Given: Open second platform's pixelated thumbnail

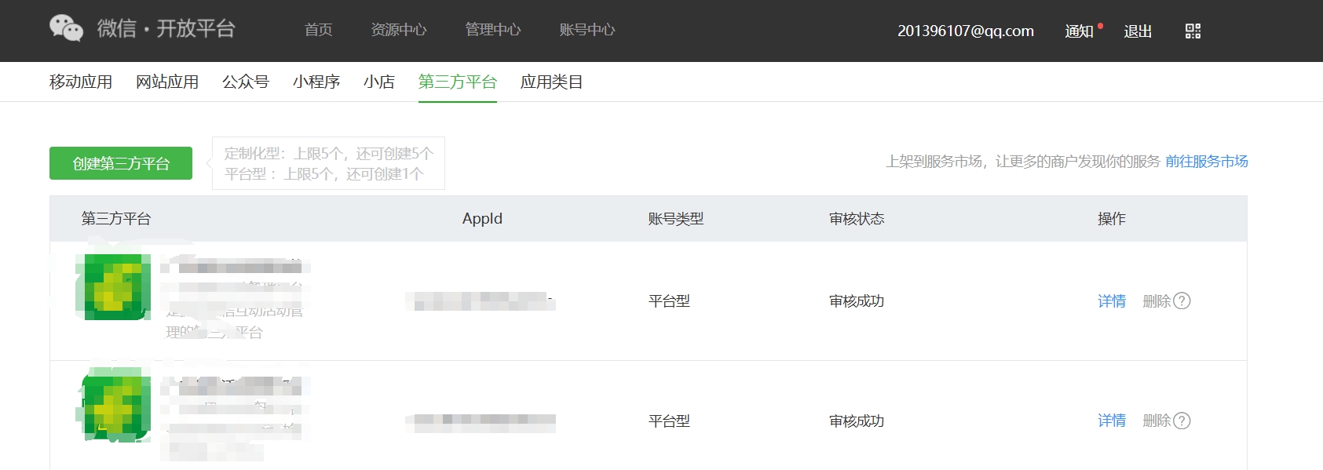Looking at the screenshot, I should tap(114, 405).
